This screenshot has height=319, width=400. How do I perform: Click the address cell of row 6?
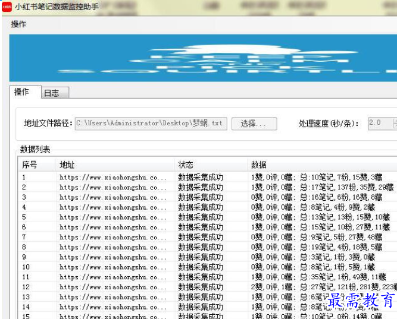click(113, 227)
